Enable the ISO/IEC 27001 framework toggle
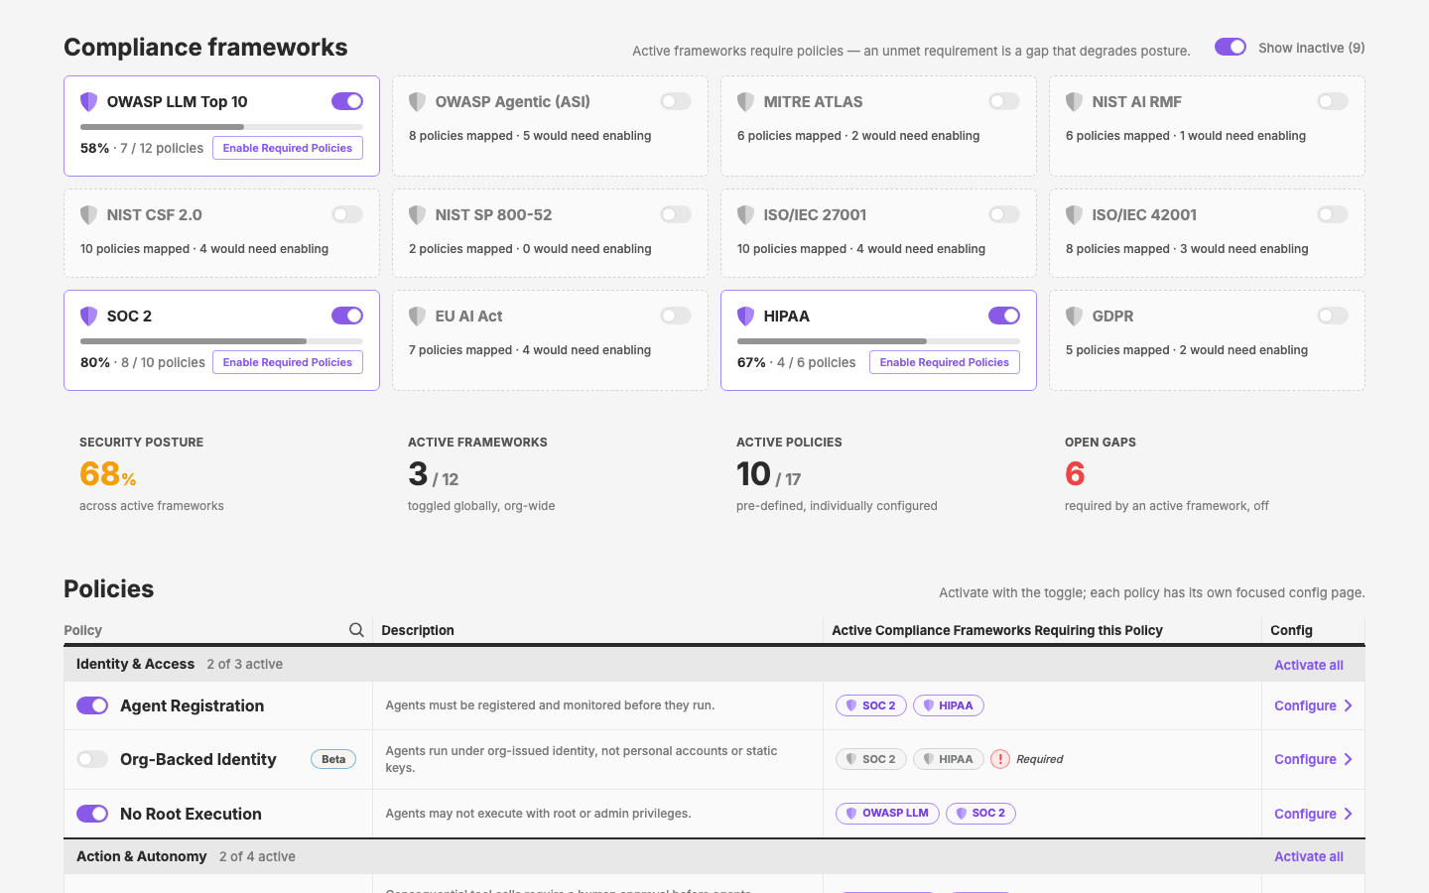 [1004, 214]
